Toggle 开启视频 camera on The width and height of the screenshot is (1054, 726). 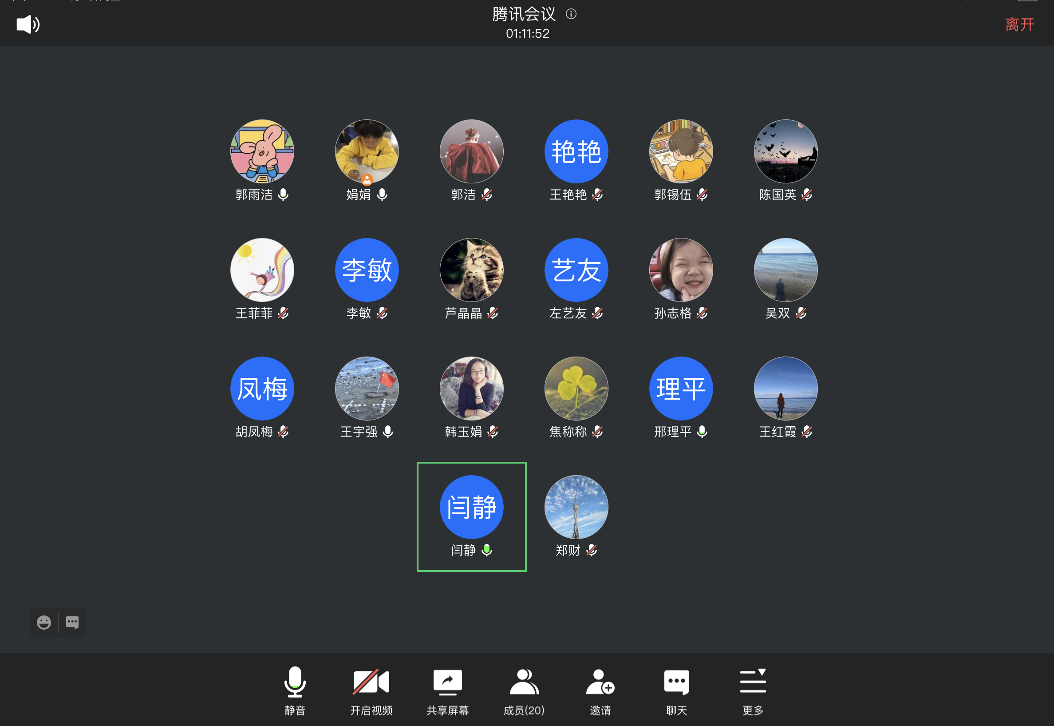point(371,682)
